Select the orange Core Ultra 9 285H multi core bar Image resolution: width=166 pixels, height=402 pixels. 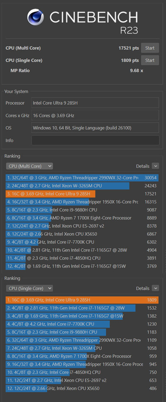51,194
